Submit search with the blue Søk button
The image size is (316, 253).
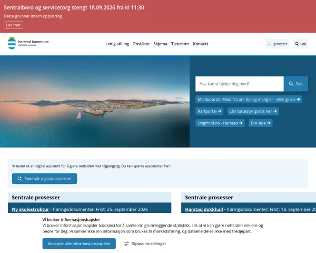pos(296,84)
